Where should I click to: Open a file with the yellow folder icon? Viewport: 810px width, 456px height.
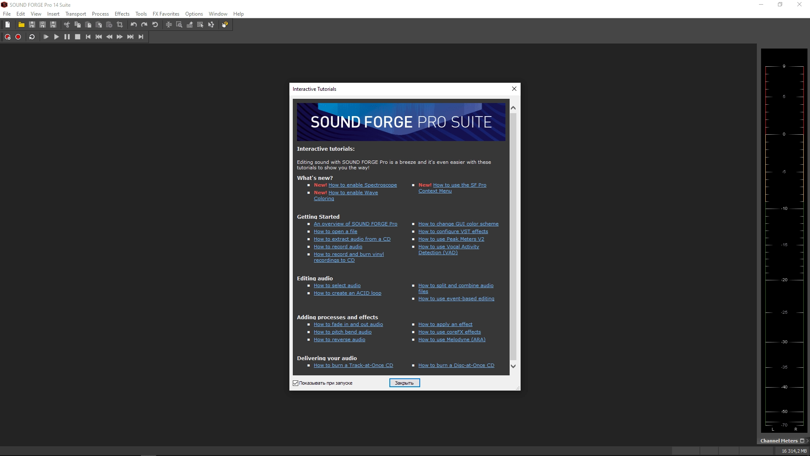click(21, 24)
